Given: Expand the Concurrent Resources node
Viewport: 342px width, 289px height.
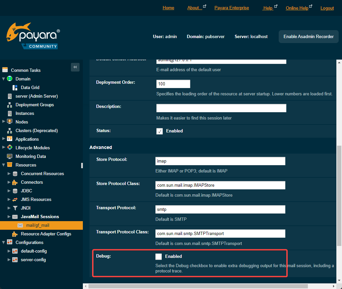Looking at the screenshot, I should [x=9, y=173].
